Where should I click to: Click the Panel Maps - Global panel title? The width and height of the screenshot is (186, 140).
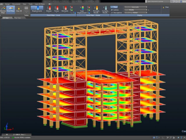point(93,15)
